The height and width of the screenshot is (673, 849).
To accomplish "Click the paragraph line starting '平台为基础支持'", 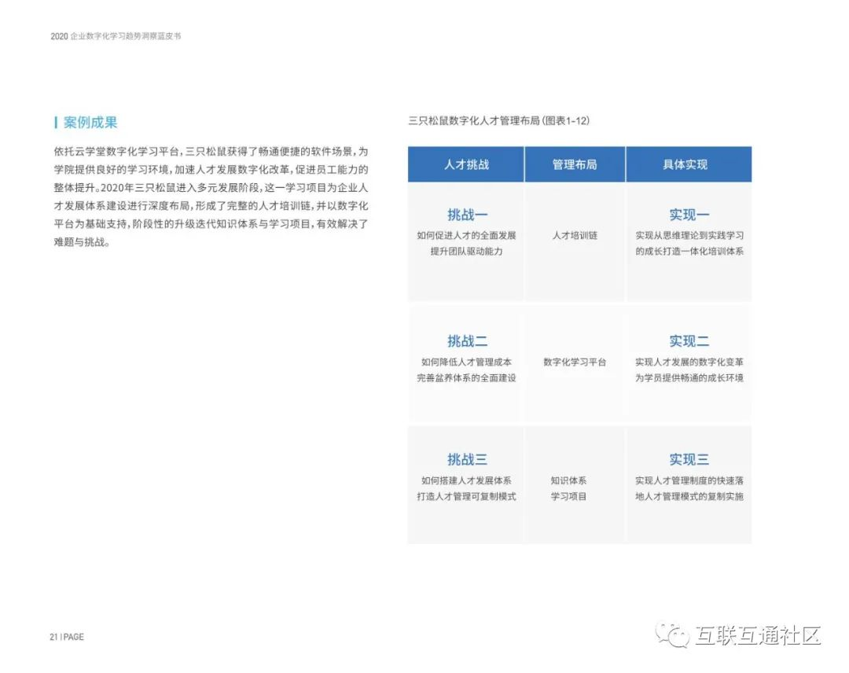I will click(x=211, y=224).
